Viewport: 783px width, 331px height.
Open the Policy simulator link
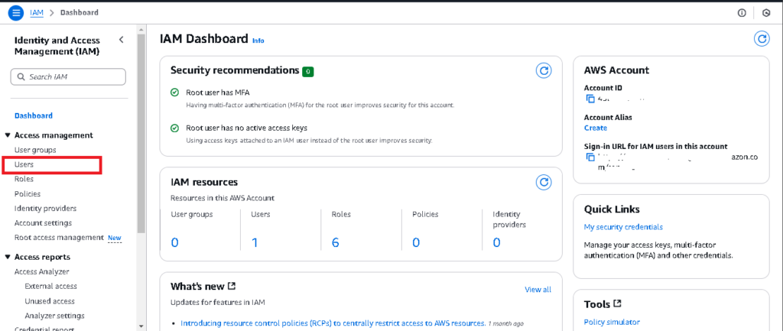612,322
